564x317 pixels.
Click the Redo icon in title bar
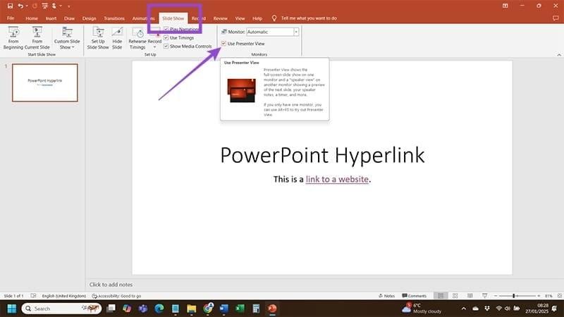pos(35,6)
